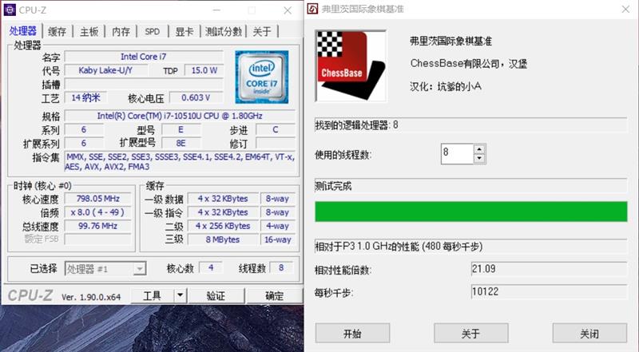Click the 工具 button in CPU-Z

pos(153,296)
